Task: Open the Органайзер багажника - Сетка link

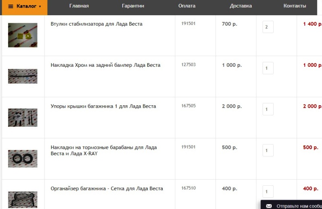Action: pyautogui.click(x=107, y=189)
